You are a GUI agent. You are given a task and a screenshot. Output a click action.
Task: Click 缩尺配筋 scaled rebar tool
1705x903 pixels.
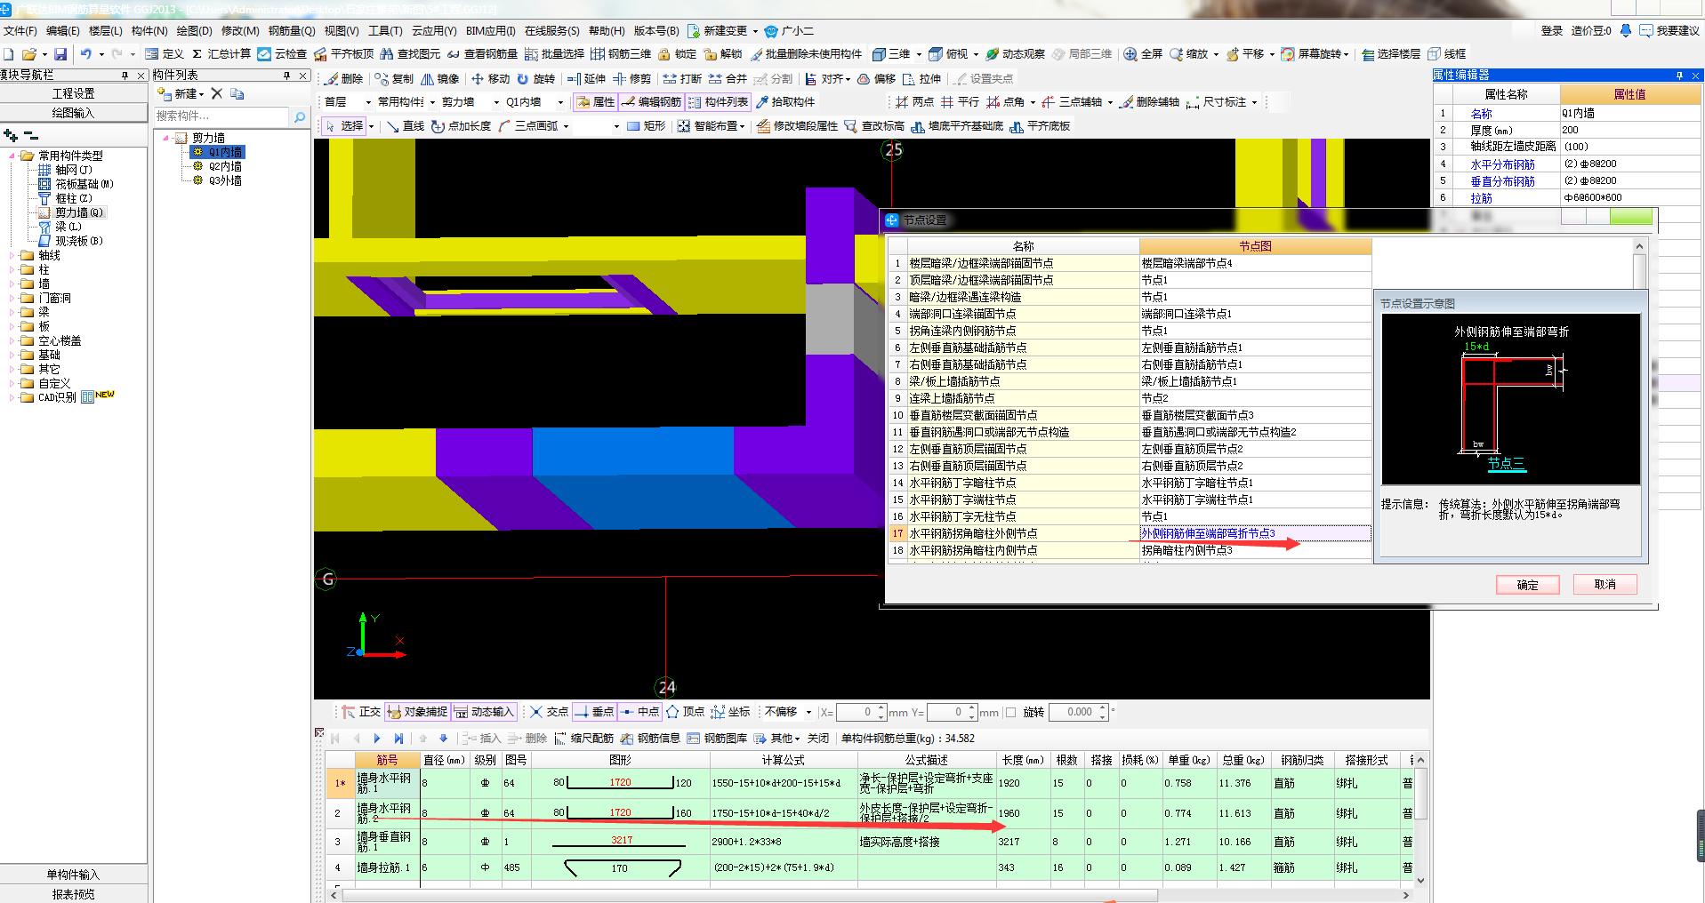(x=584, y=739)
